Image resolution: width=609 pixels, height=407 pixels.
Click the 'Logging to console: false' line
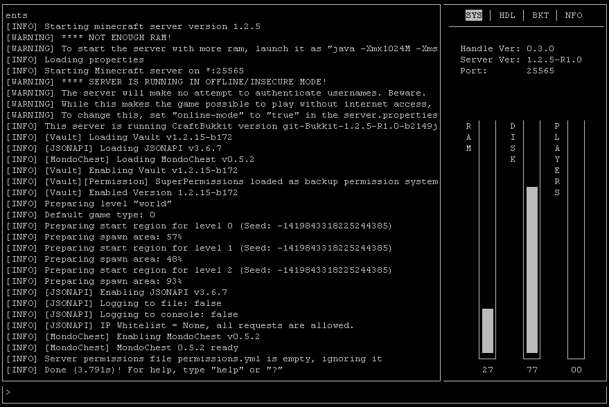pos(122,314)
